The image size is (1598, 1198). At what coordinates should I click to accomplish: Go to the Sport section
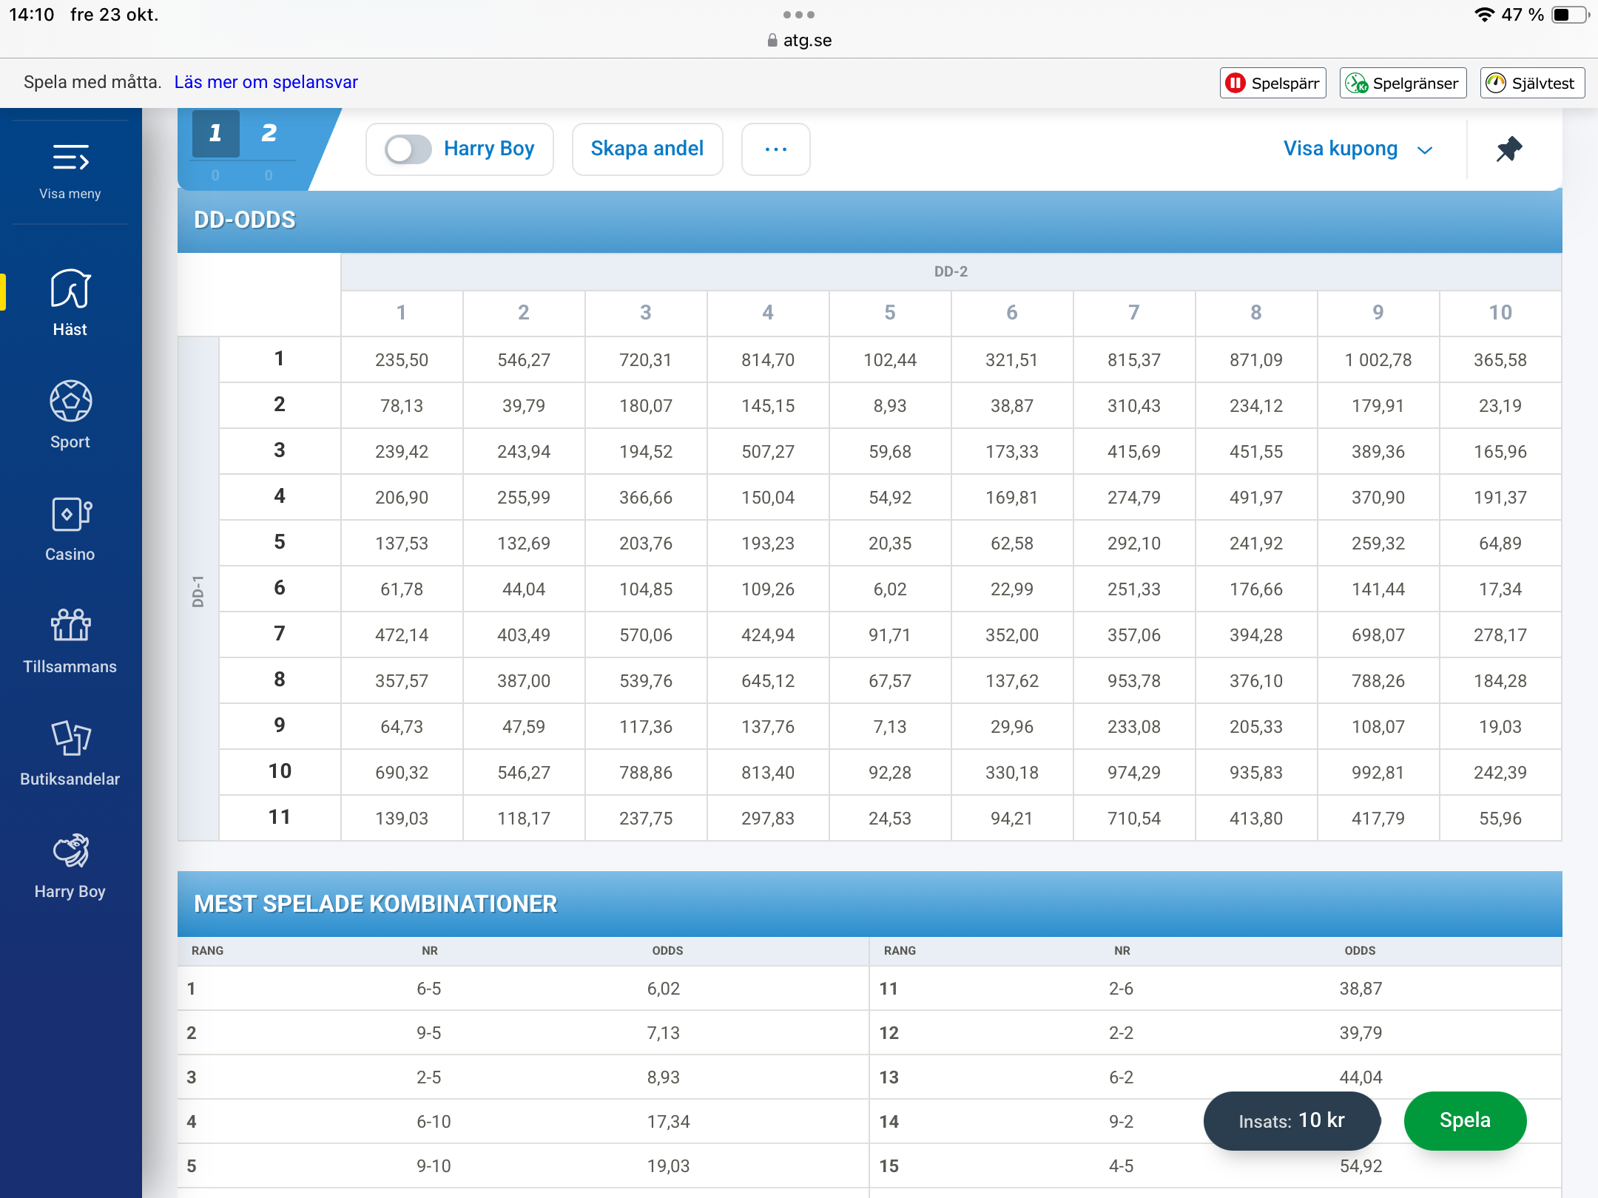(x=70, y=415)
